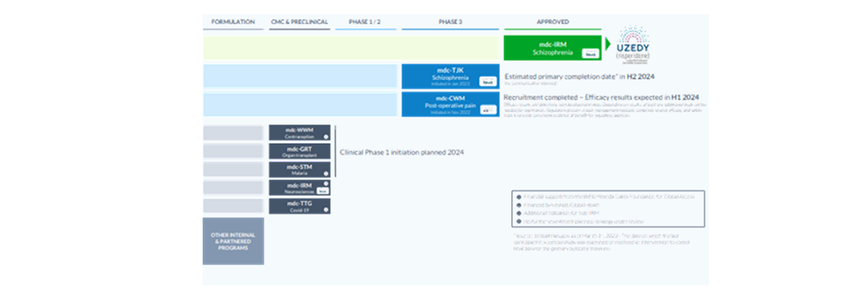Click the dot marker on mdc-WWM Contraception
The width and height of the screenshot is (864, 296).
325,137
